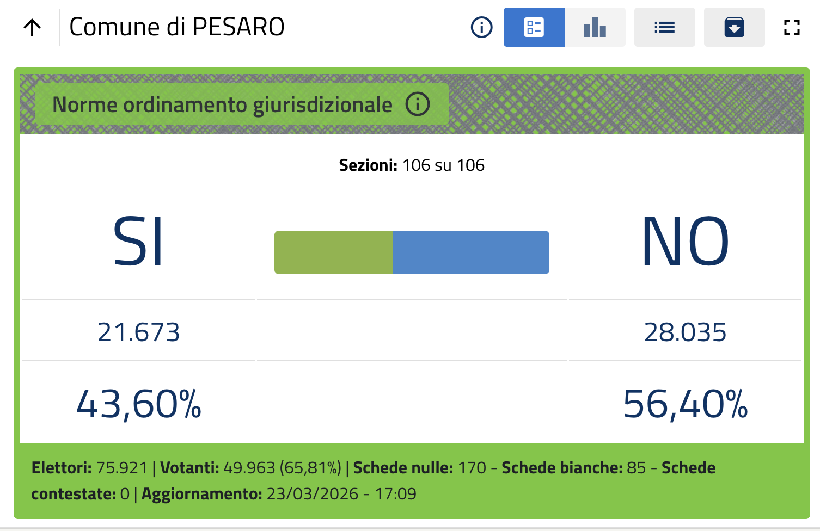Open the info icon beside Comune di PESARO

click(481, 27)
